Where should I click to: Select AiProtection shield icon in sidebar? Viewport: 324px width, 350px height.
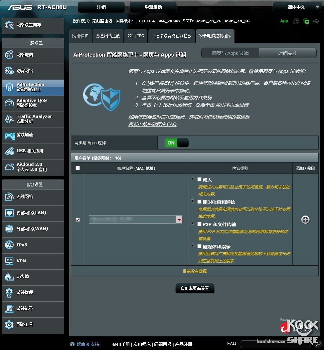click(9, 87)
